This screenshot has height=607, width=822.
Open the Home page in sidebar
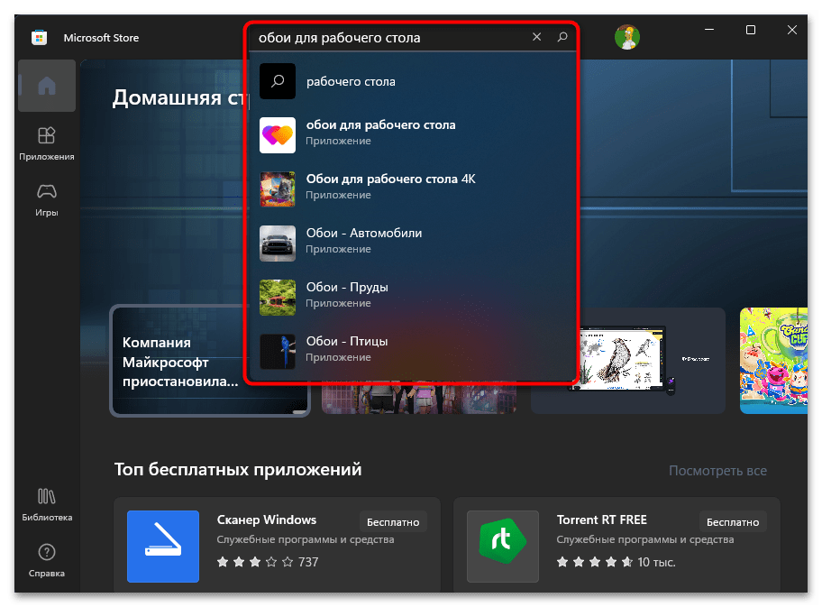pos(47,86)
